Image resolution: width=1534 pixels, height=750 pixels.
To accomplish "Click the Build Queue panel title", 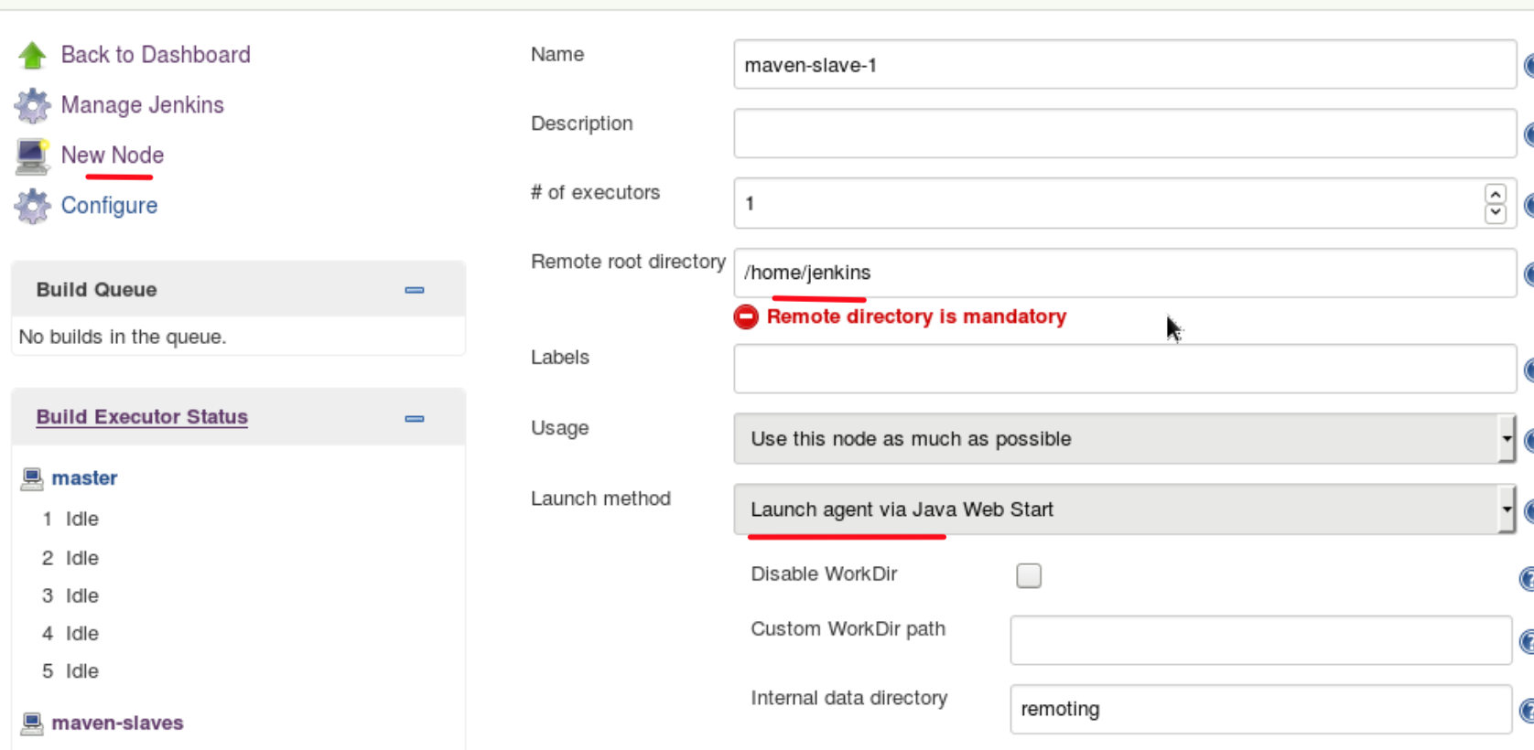I will tap(96, 290).
